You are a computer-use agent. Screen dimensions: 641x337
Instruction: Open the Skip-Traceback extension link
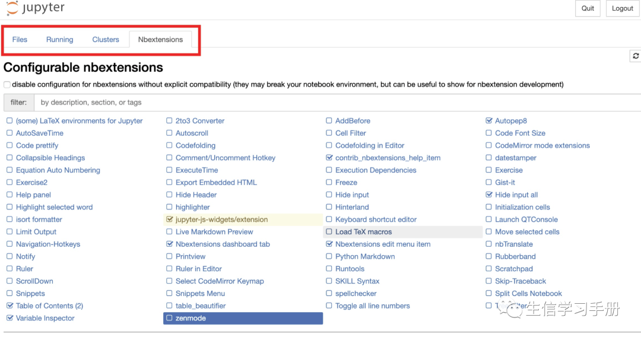coord(521,281)
